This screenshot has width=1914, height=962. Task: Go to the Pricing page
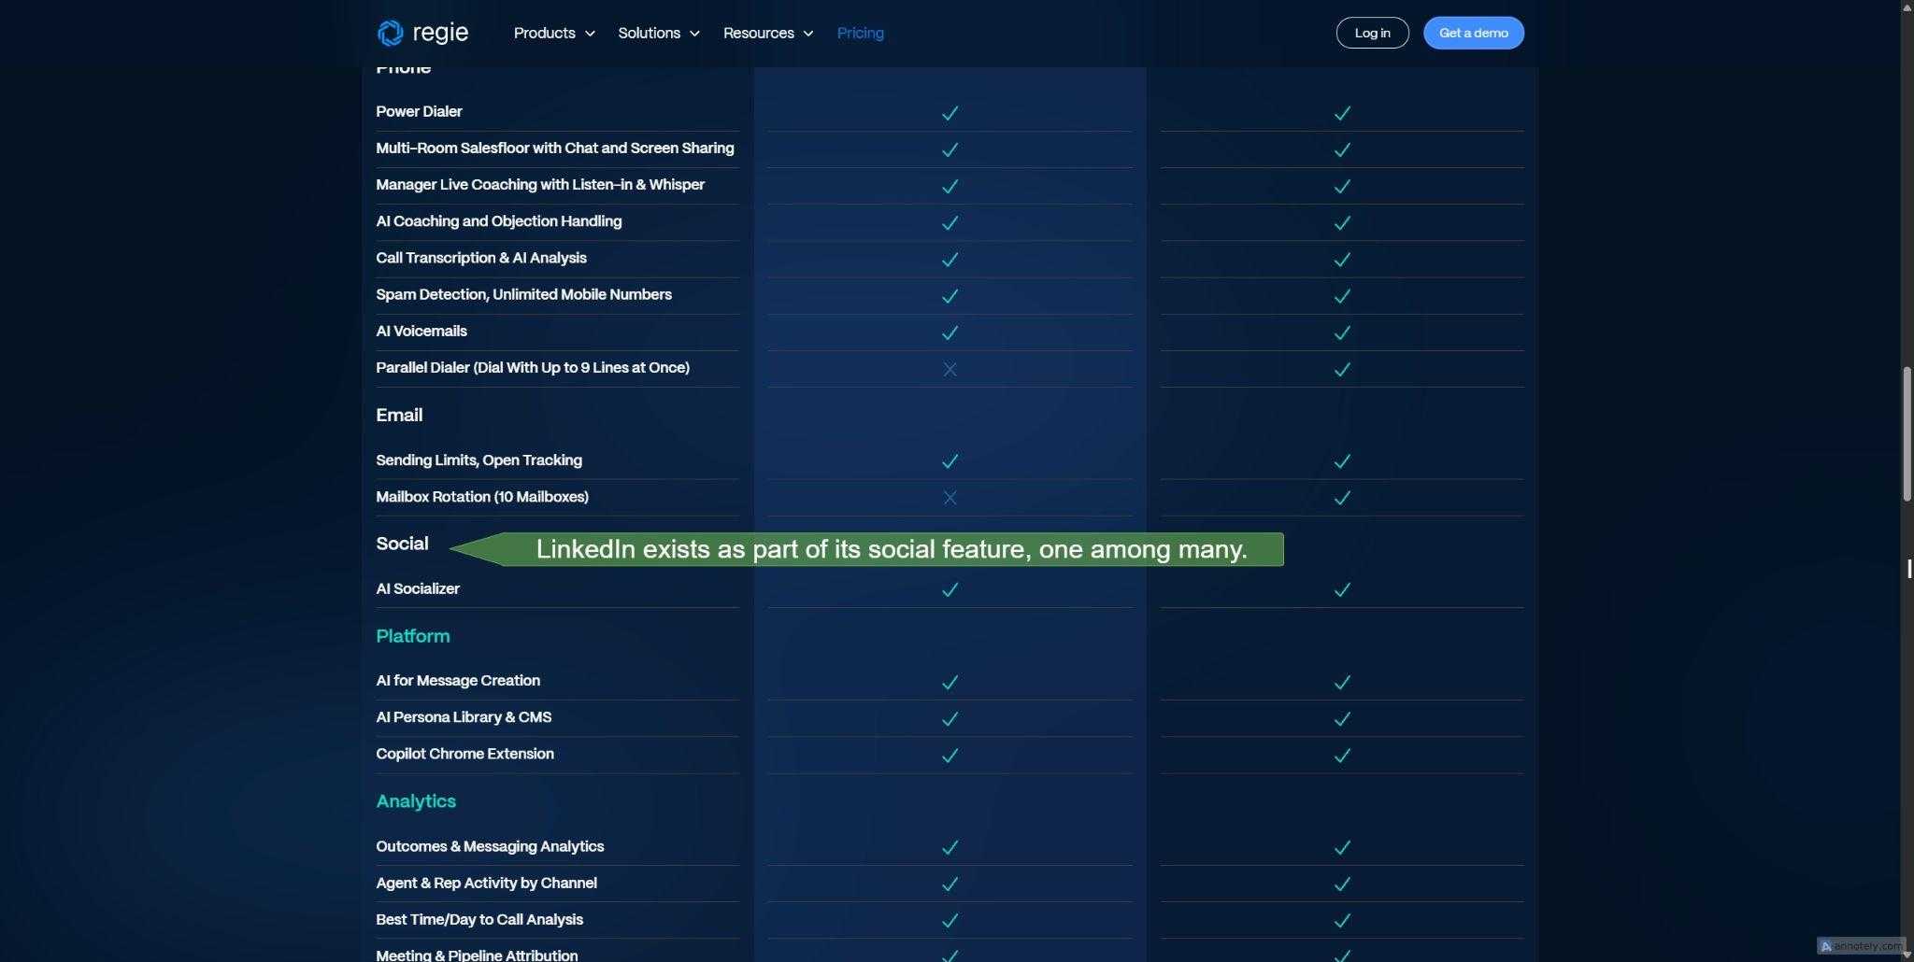click(x=860, y=33)
